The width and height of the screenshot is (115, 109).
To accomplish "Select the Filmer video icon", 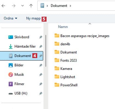I will [x=11, y=84].
